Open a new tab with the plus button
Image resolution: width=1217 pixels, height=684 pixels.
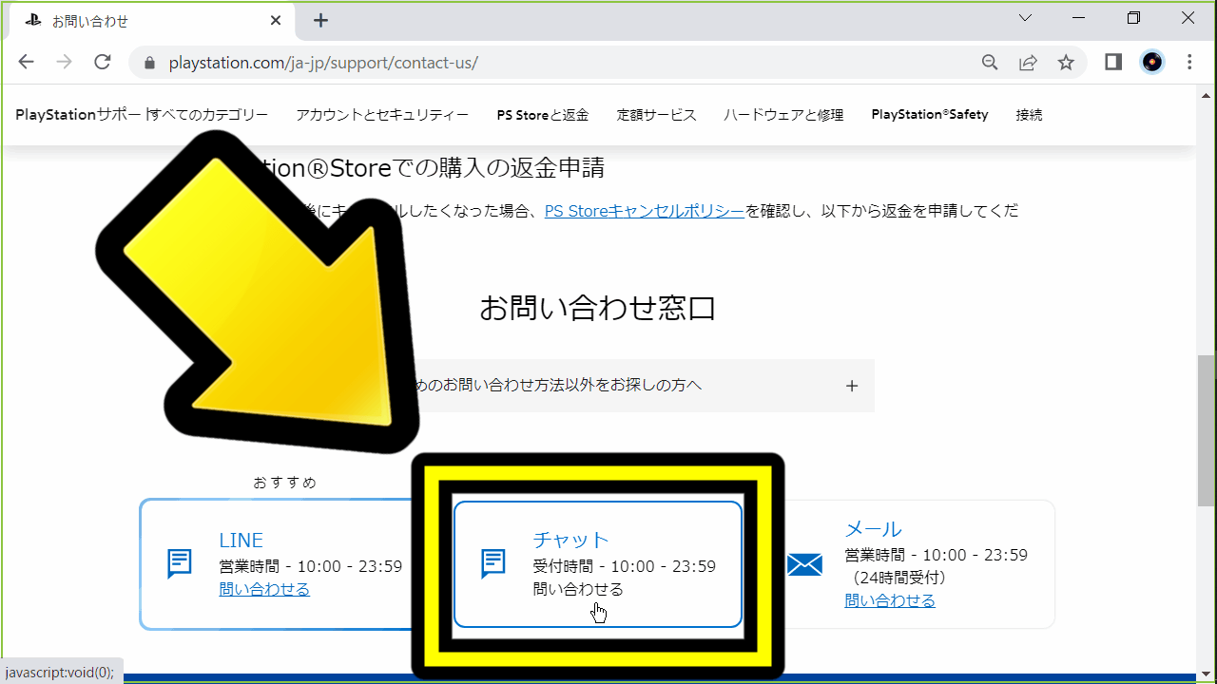coord(320,20)
